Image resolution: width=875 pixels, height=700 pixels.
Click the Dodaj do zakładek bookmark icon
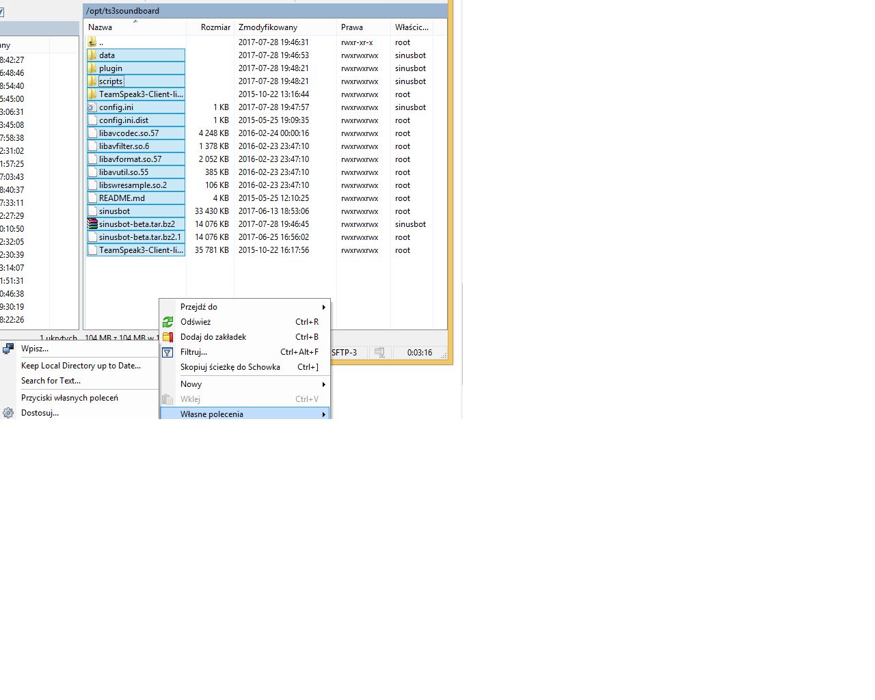(x=167, y=337)
